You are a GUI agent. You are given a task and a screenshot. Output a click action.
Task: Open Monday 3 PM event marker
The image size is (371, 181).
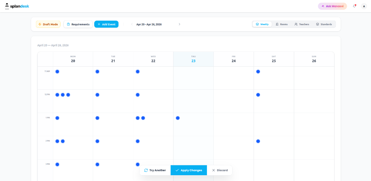click(57, 164)
